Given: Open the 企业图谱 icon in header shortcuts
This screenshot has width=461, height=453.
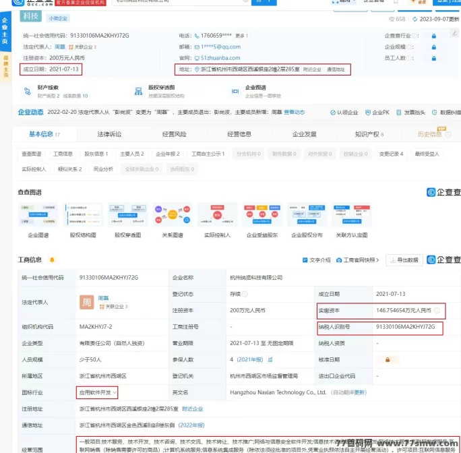Looking at the screenshot, I should pyautogui.click(x=235, y=92).
